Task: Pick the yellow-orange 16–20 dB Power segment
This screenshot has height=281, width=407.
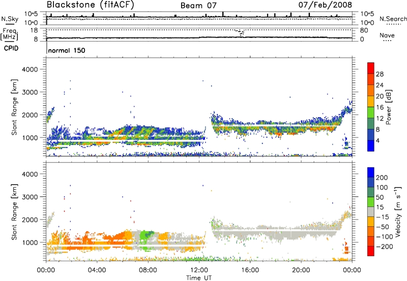Action: click(x=371, y=101)
